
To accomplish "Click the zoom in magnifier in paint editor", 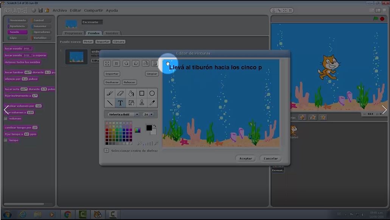I will click(157, 143).
